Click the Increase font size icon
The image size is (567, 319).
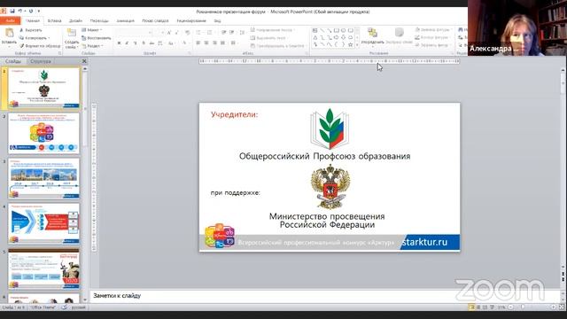click(169, 33)
